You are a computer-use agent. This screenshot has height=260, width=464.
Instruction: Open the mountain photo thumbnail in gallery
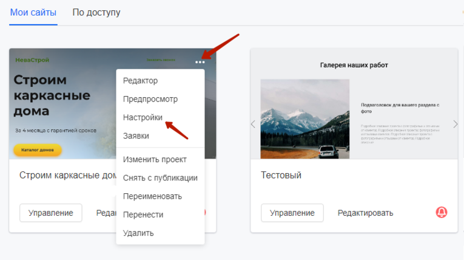305,119
